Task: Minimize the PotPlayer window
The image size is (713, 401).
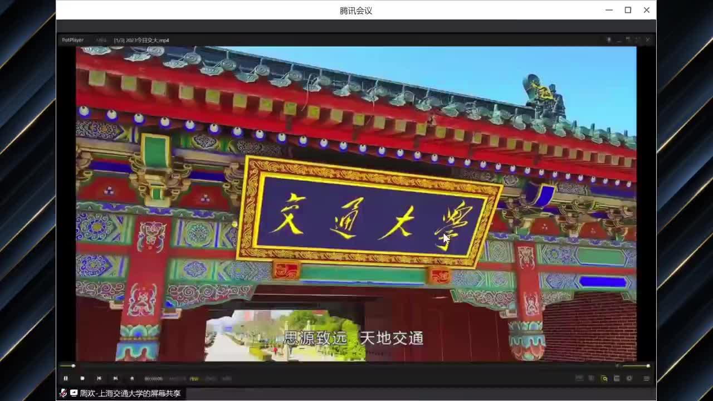Action: tap(618, 40)
